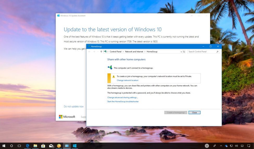
Task: Go up one level in Control Panel
Action: point(101,52)
